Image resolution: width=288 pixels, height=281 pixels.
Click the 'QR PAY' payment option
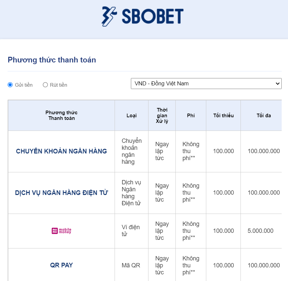point(61,265)
